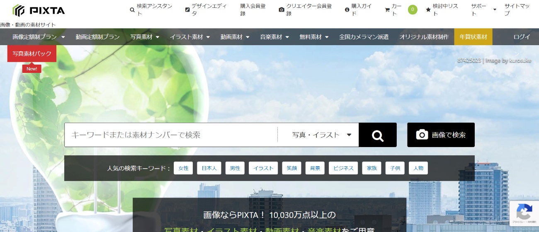Image resolution: width=539 pixels, height=232 pixels.
Task: Click the PIXTA logo
Action: coord(39,10)
